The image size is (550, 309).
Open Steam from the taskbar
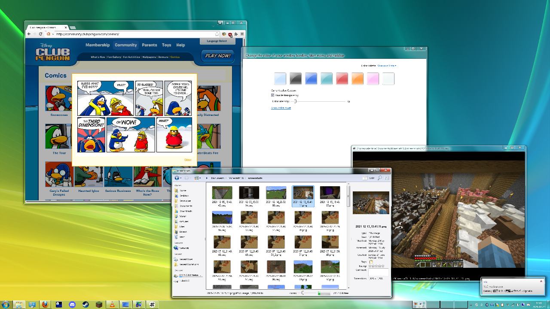[85, 304]
